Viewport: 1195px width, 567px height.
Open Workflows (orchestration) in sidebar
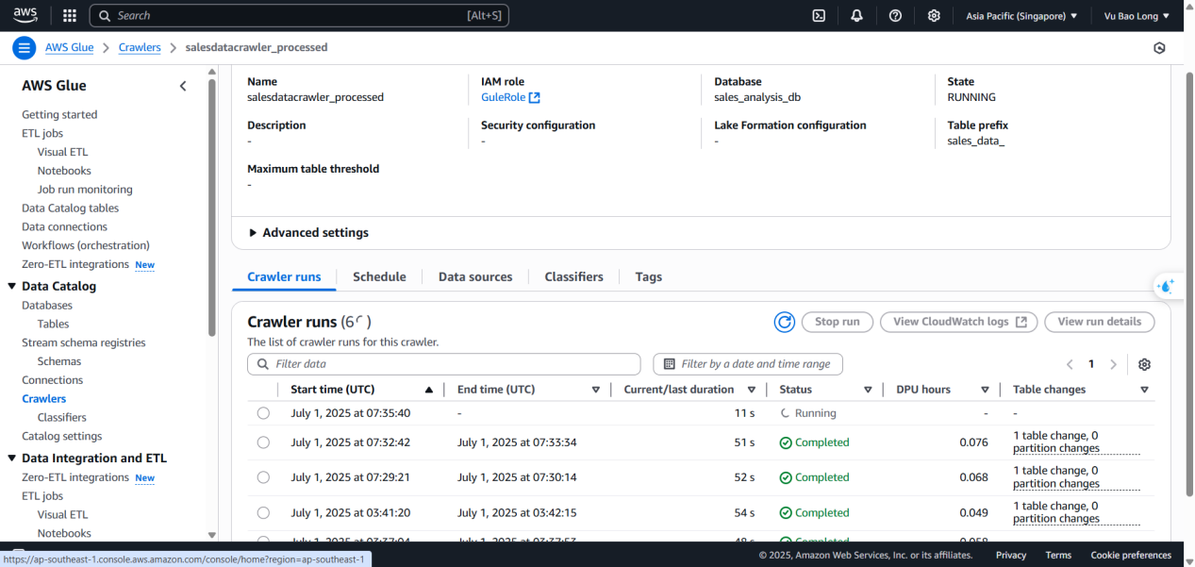point(86,245)
